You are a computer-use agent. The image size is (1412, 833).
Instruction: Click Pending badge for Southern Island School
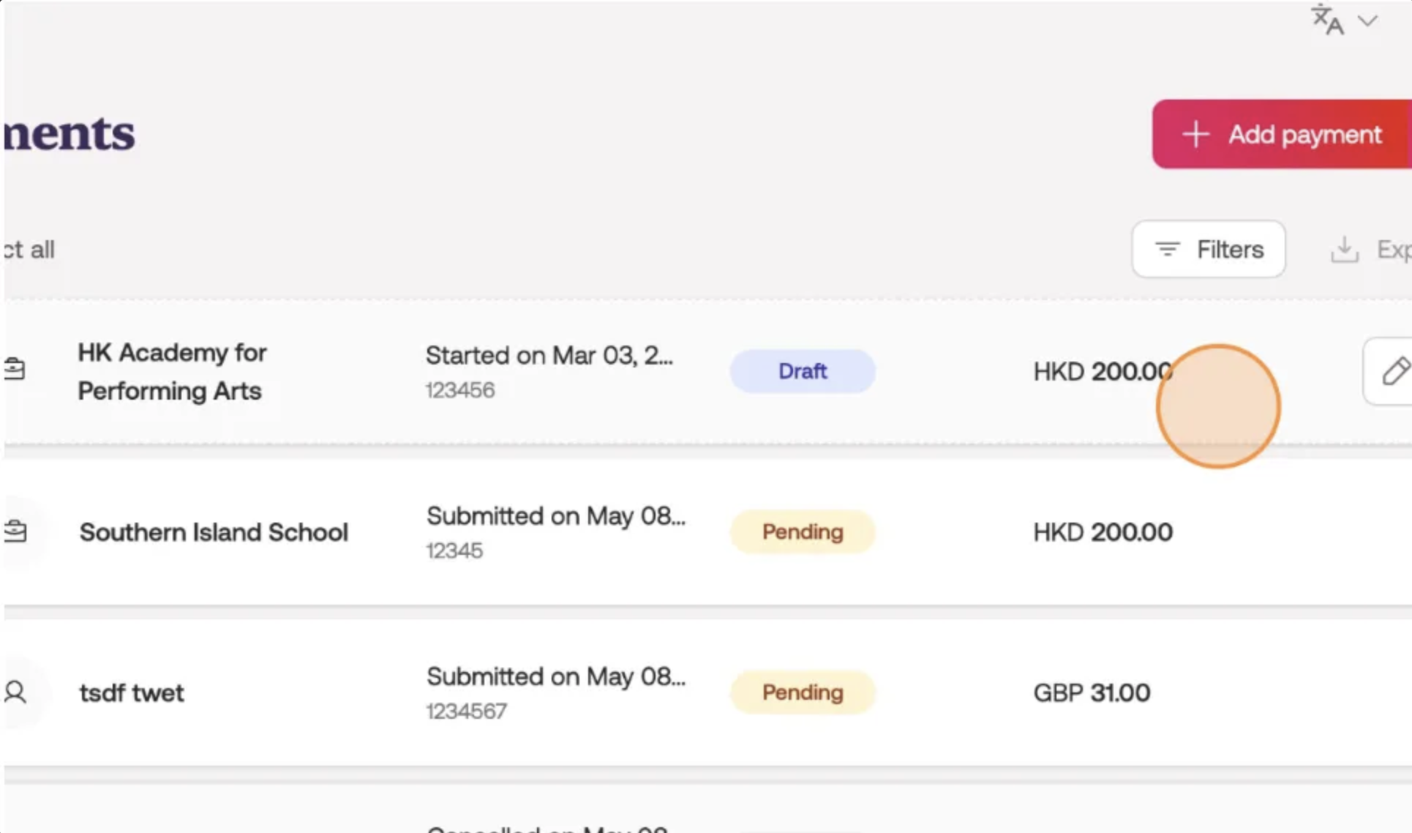(802, 531)
